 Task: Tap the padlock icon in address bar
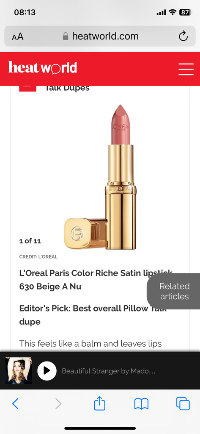click(66, 36)
